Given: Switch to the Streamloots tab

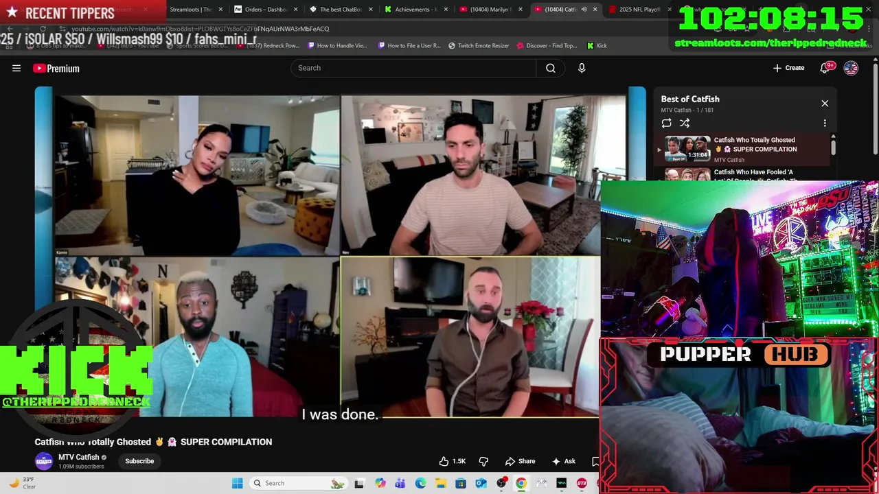Looking at the screenshot, I should point(190,10).
